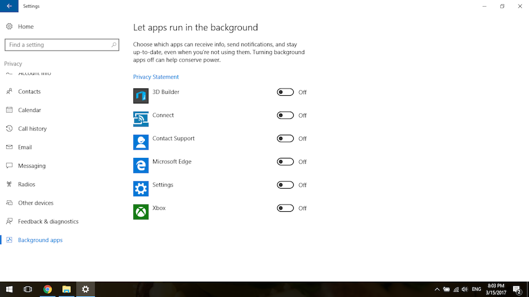The width and height of the screenshot is (529, 297).
Task: Open the Call history privacy section
Action: 32,129
